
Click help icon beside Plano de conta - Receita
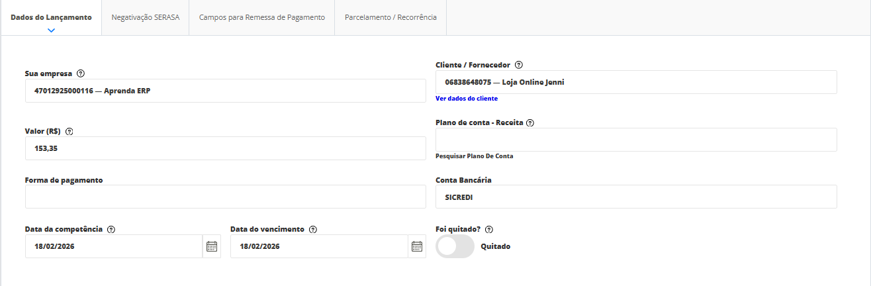531,122
